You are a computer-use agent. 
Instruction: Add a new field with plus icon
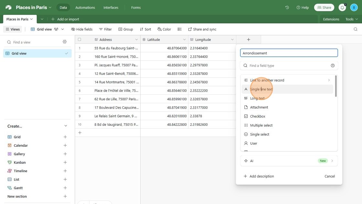click(x=248, y=40)
